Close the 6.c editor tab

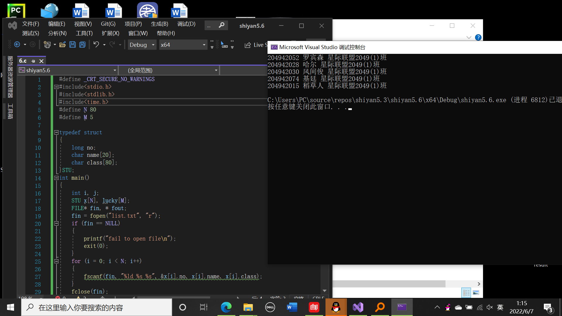point(42,61)
